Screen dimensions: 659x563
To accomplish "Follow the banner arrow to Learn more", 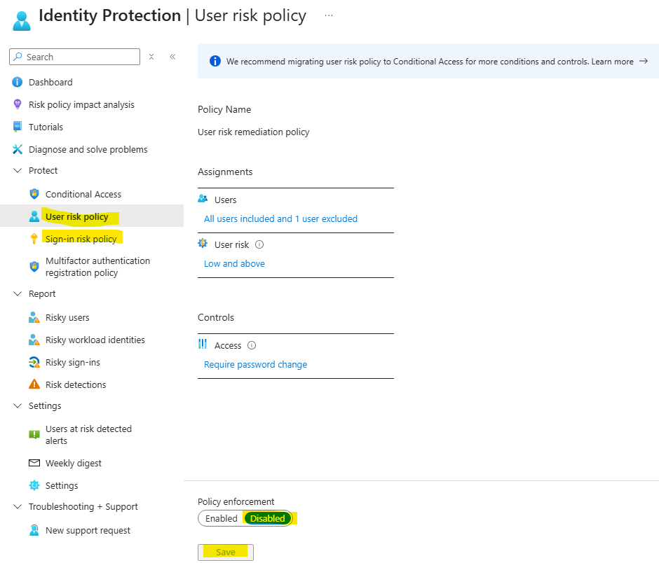I will coord(643,61).
